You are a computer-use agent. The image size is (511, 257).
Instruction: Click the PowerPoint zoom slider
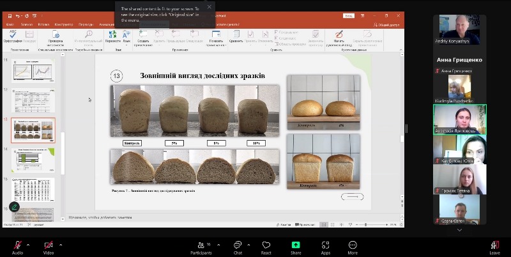click(365, 224)
